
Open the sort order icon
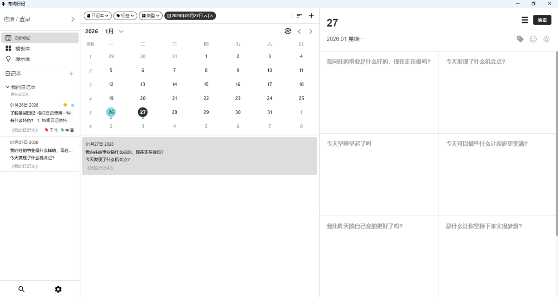[299, 16]
